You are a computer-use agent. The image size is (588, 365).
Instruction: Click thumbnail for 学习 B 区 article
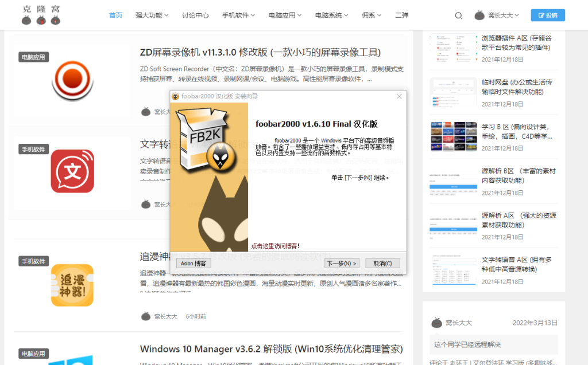(x=454, y=136)
